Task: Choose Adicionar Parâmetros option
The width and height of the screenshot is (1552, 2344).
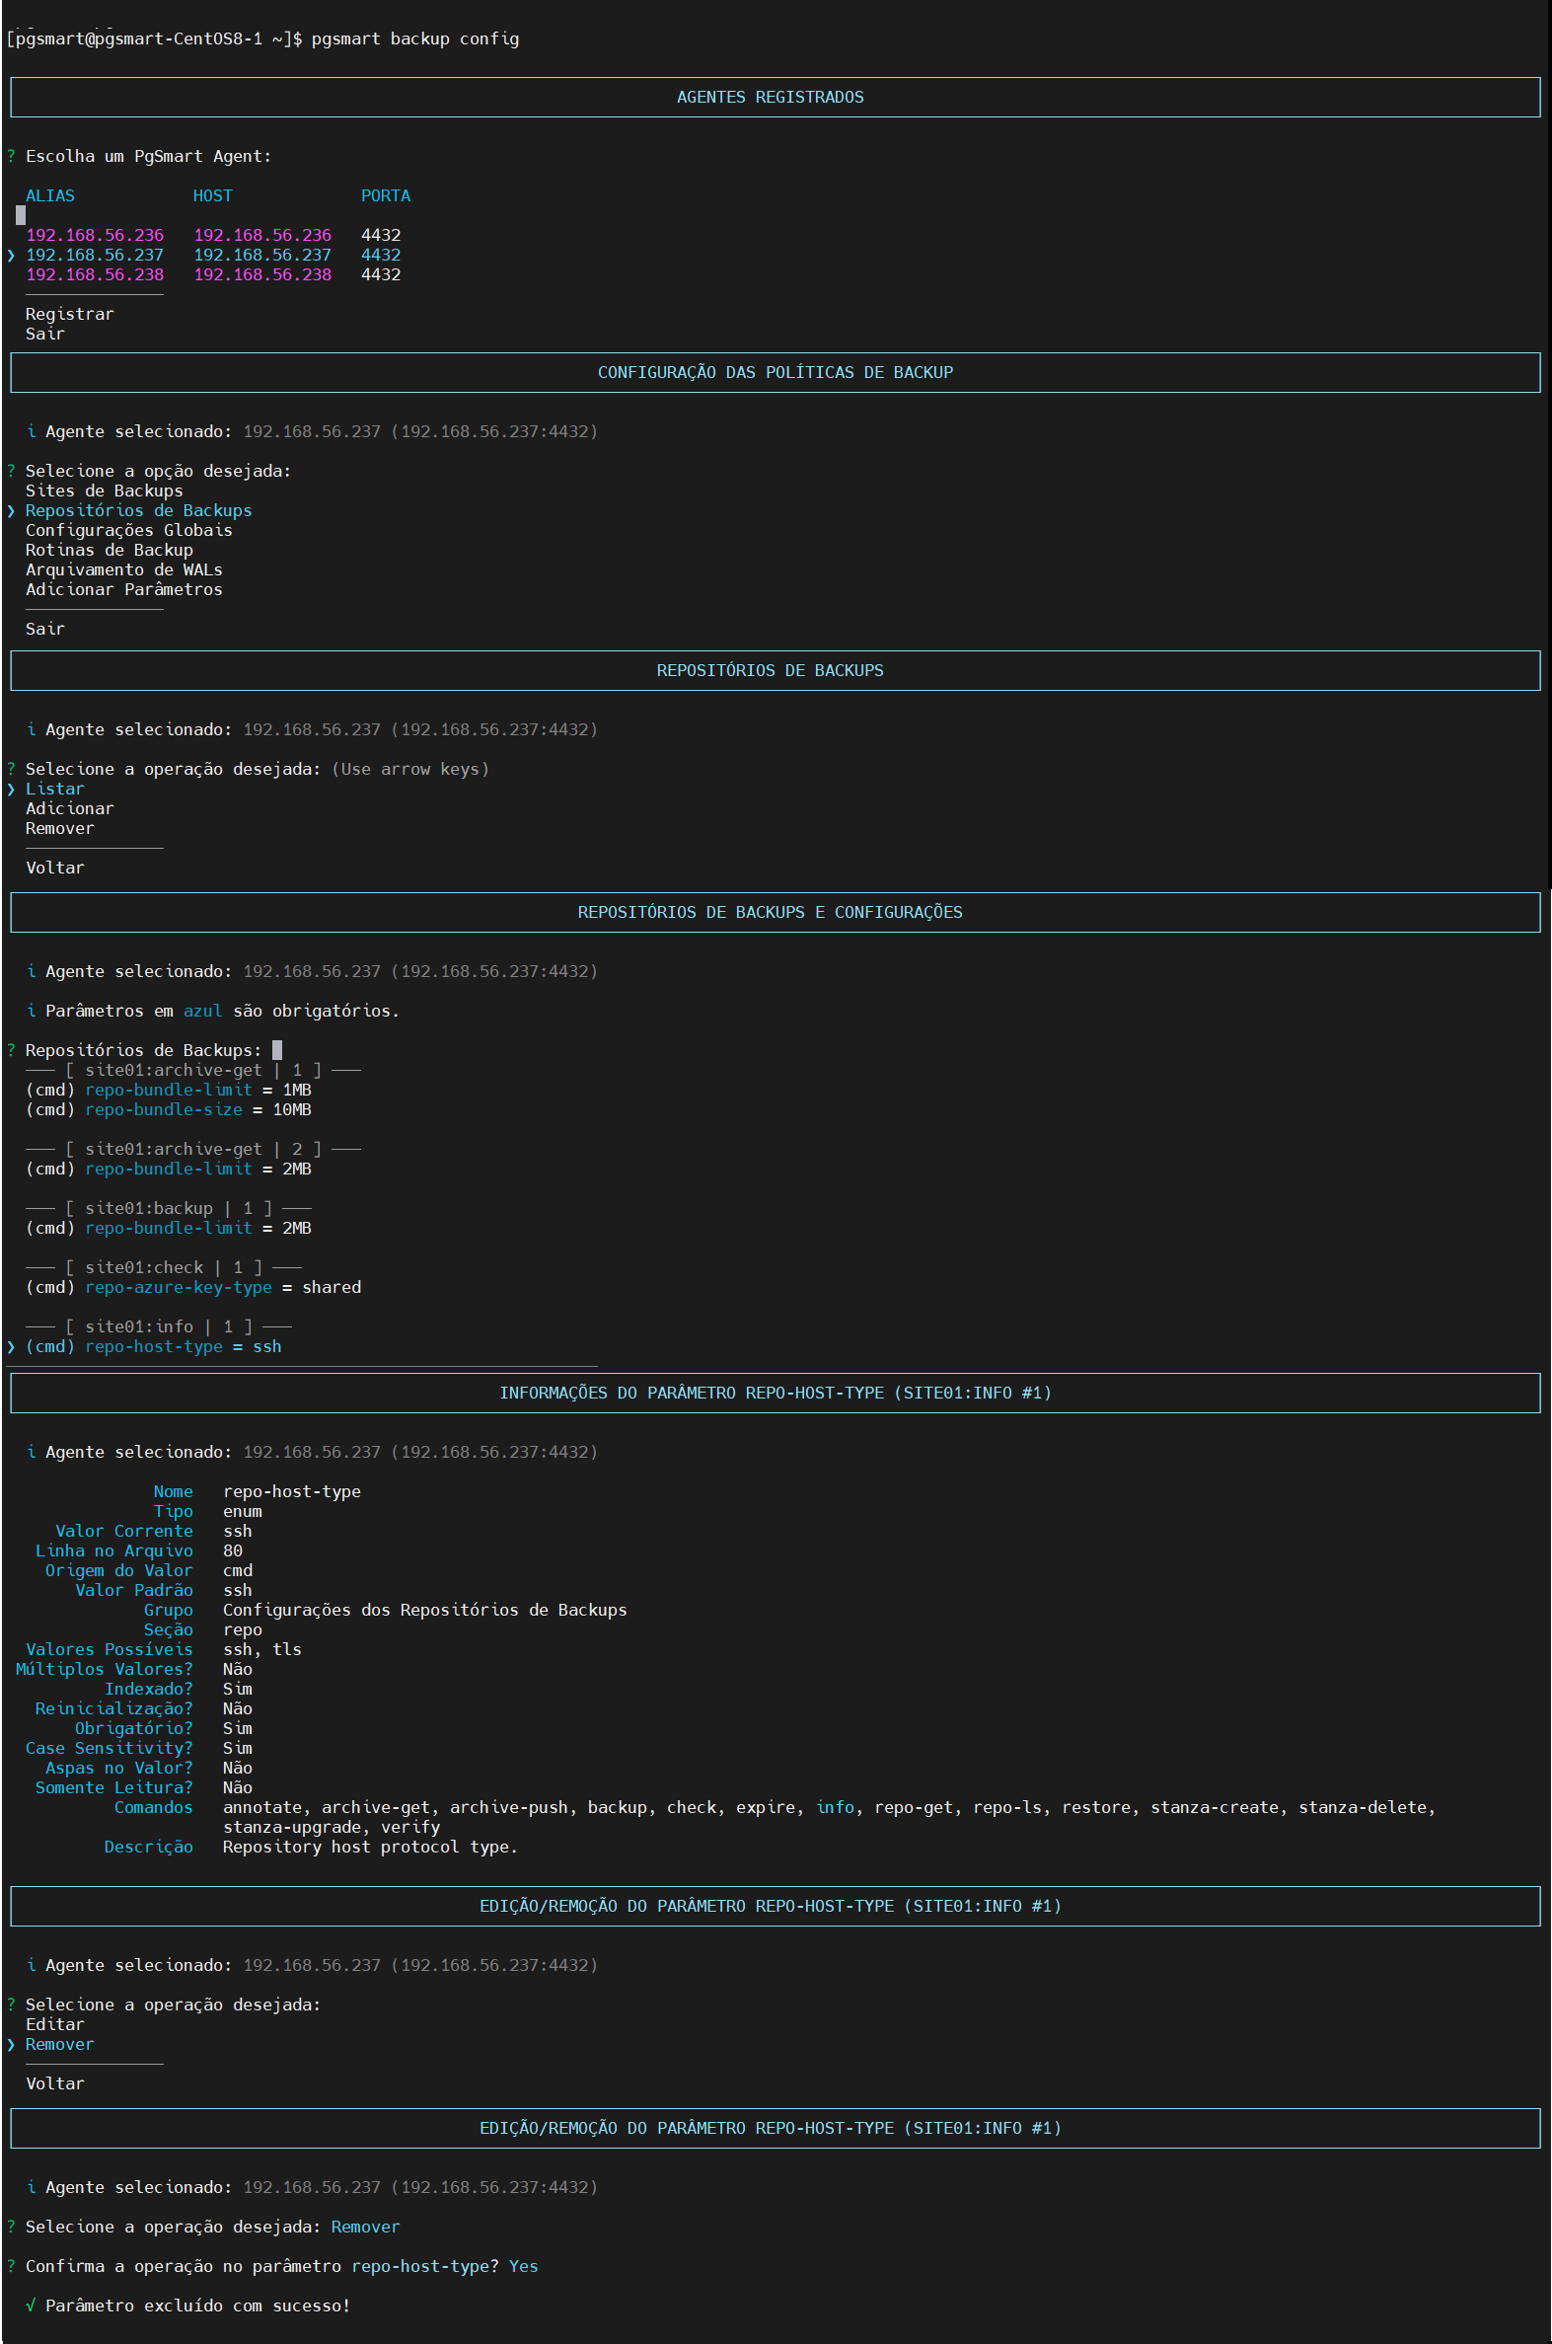Action: click(x=123, y=590)
